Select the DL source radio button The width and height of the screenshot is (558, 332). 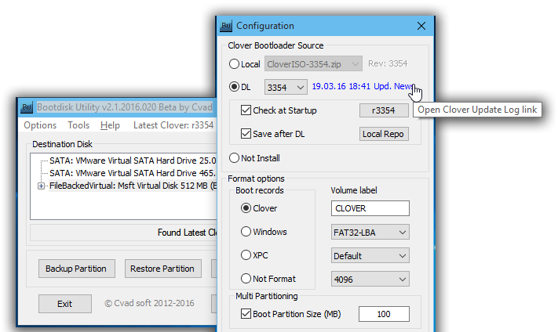pos(234,87)
